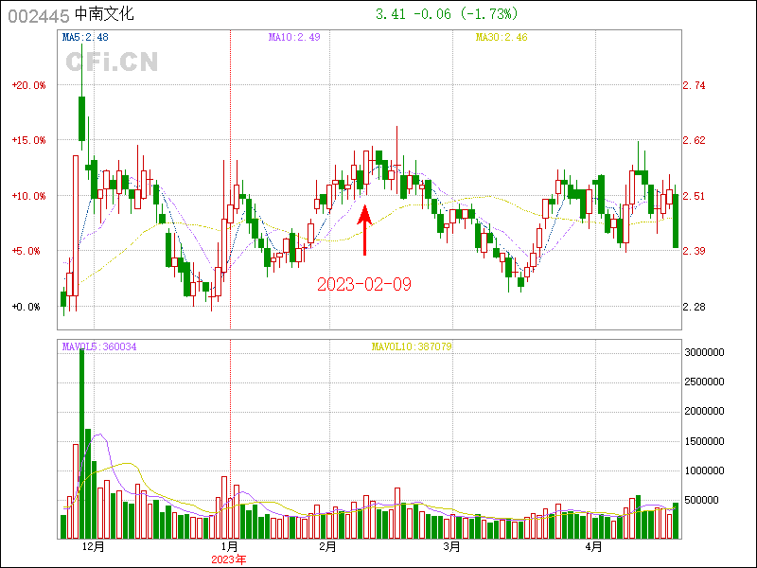Click the stock name 中南文化
Screen dimensions: 757x568
click(x=104, y=15)
